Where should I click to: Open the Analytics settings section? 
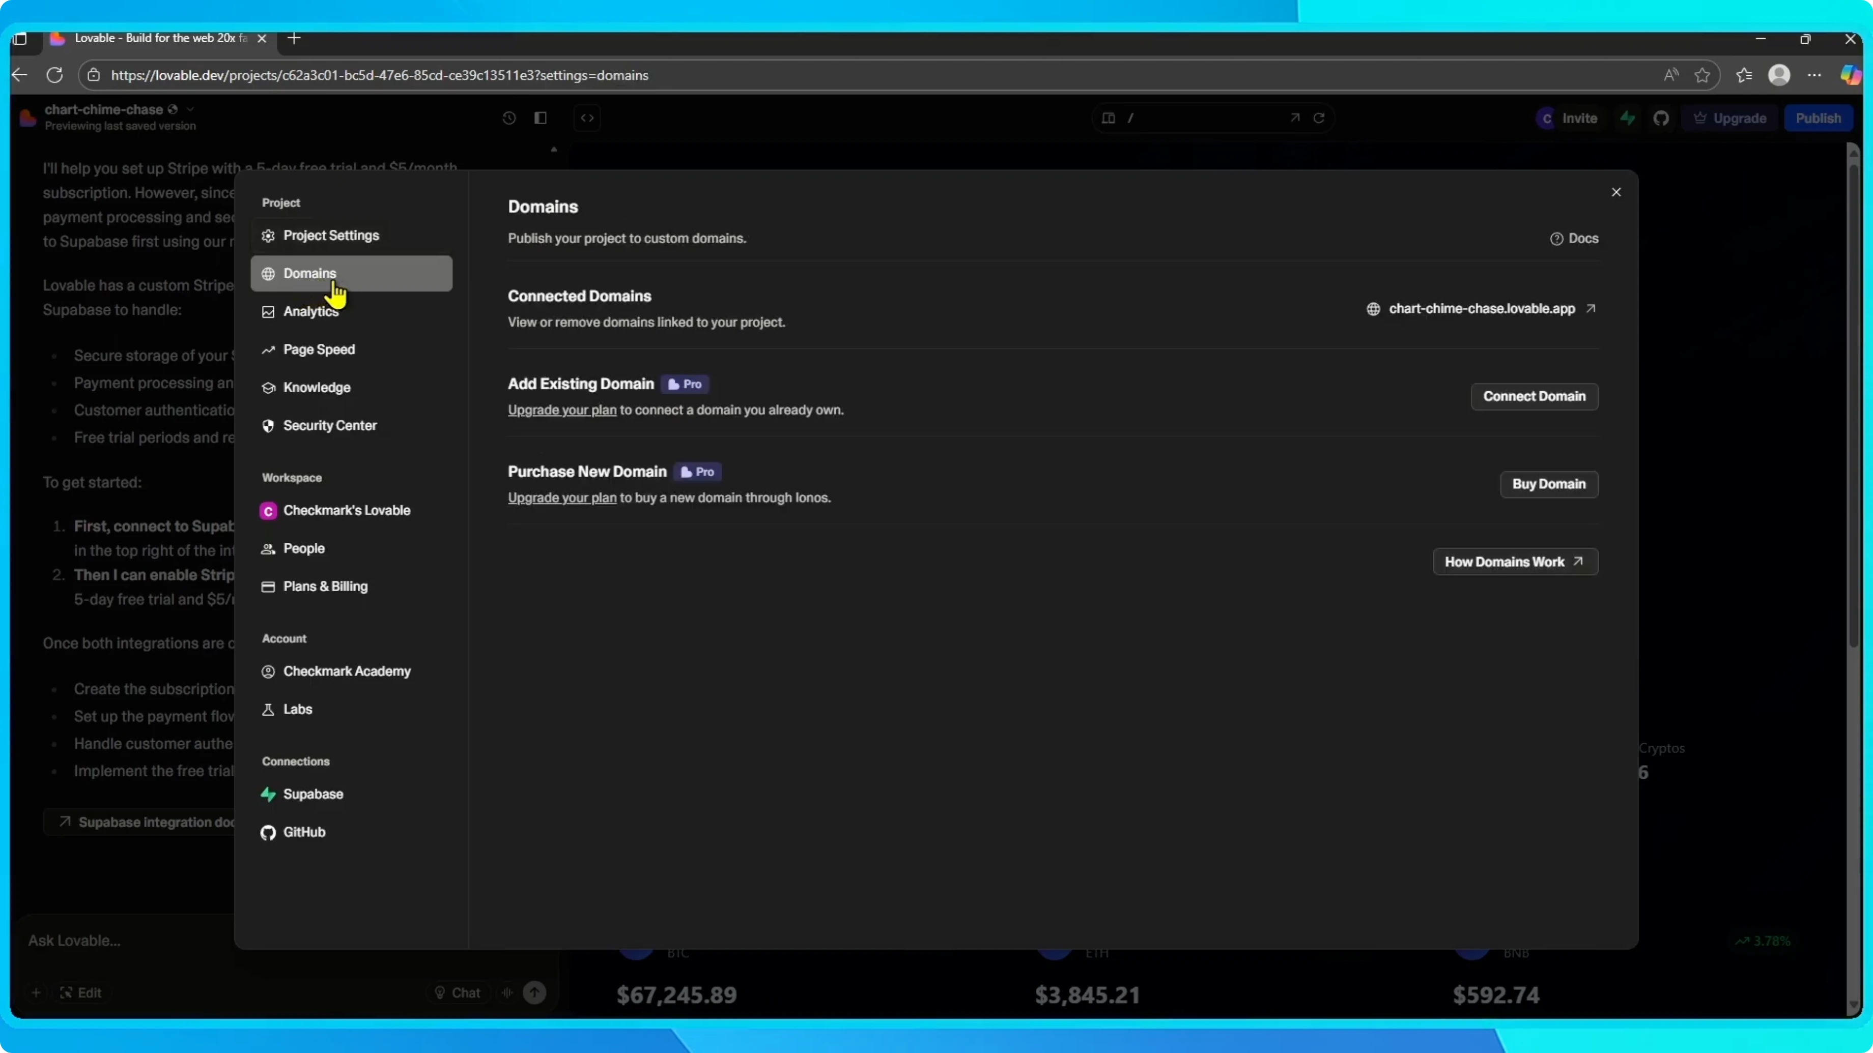[x=351, y=312]
